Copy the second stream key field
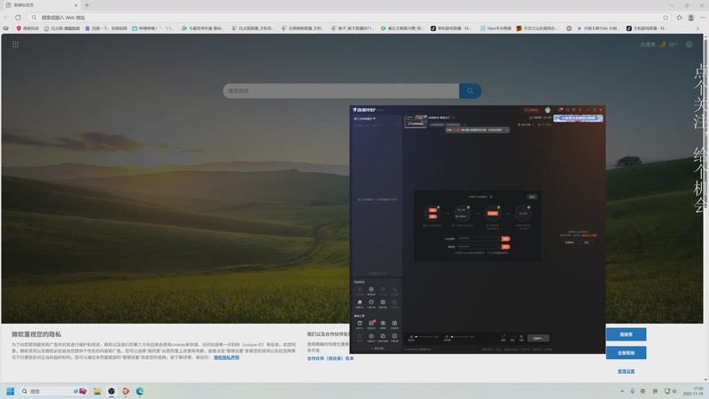 (506, 246)
